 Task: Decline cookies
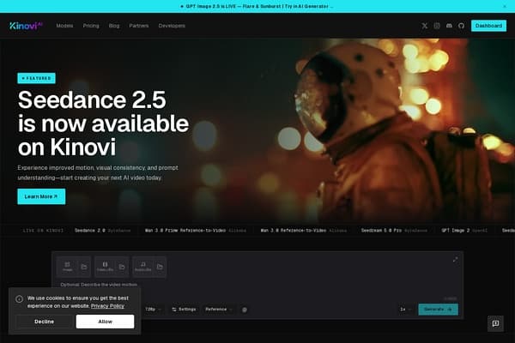pos(44,322)
